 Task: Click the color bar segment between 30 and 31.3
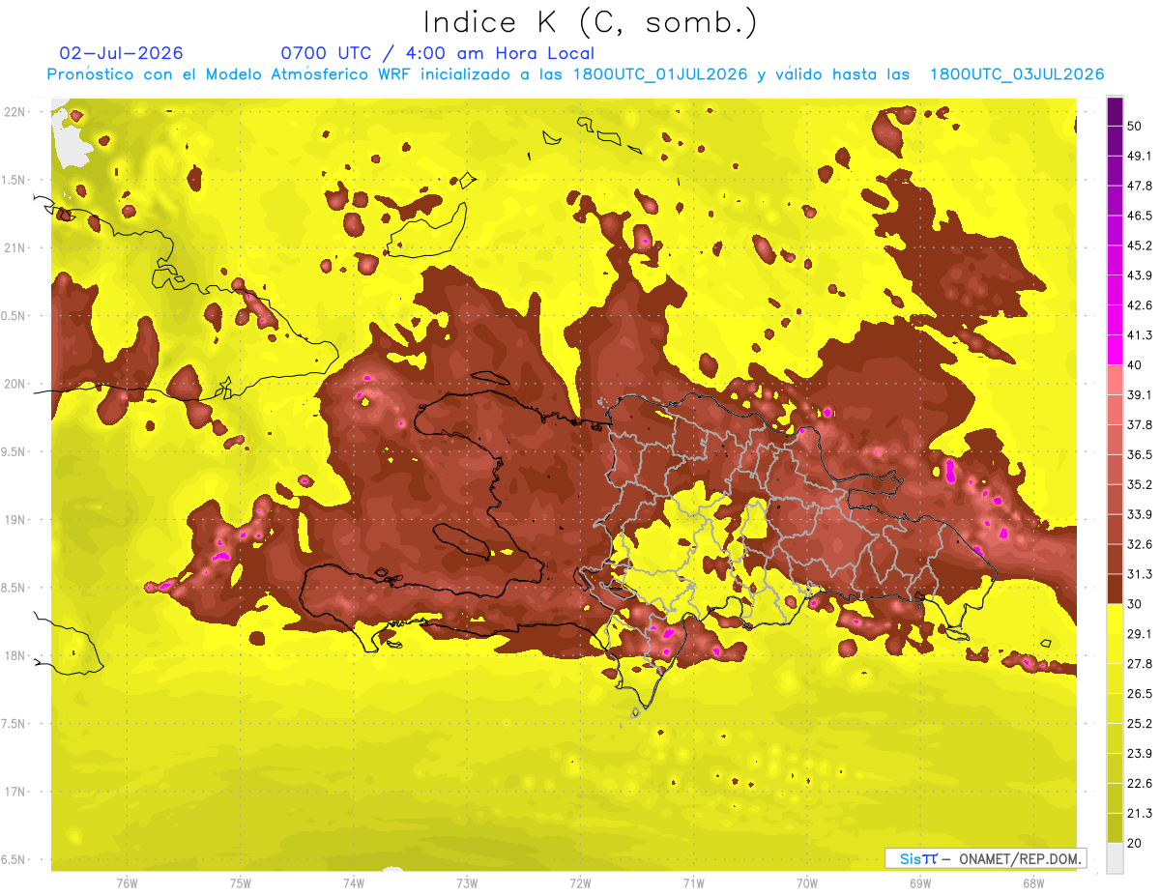point(1115,589)
